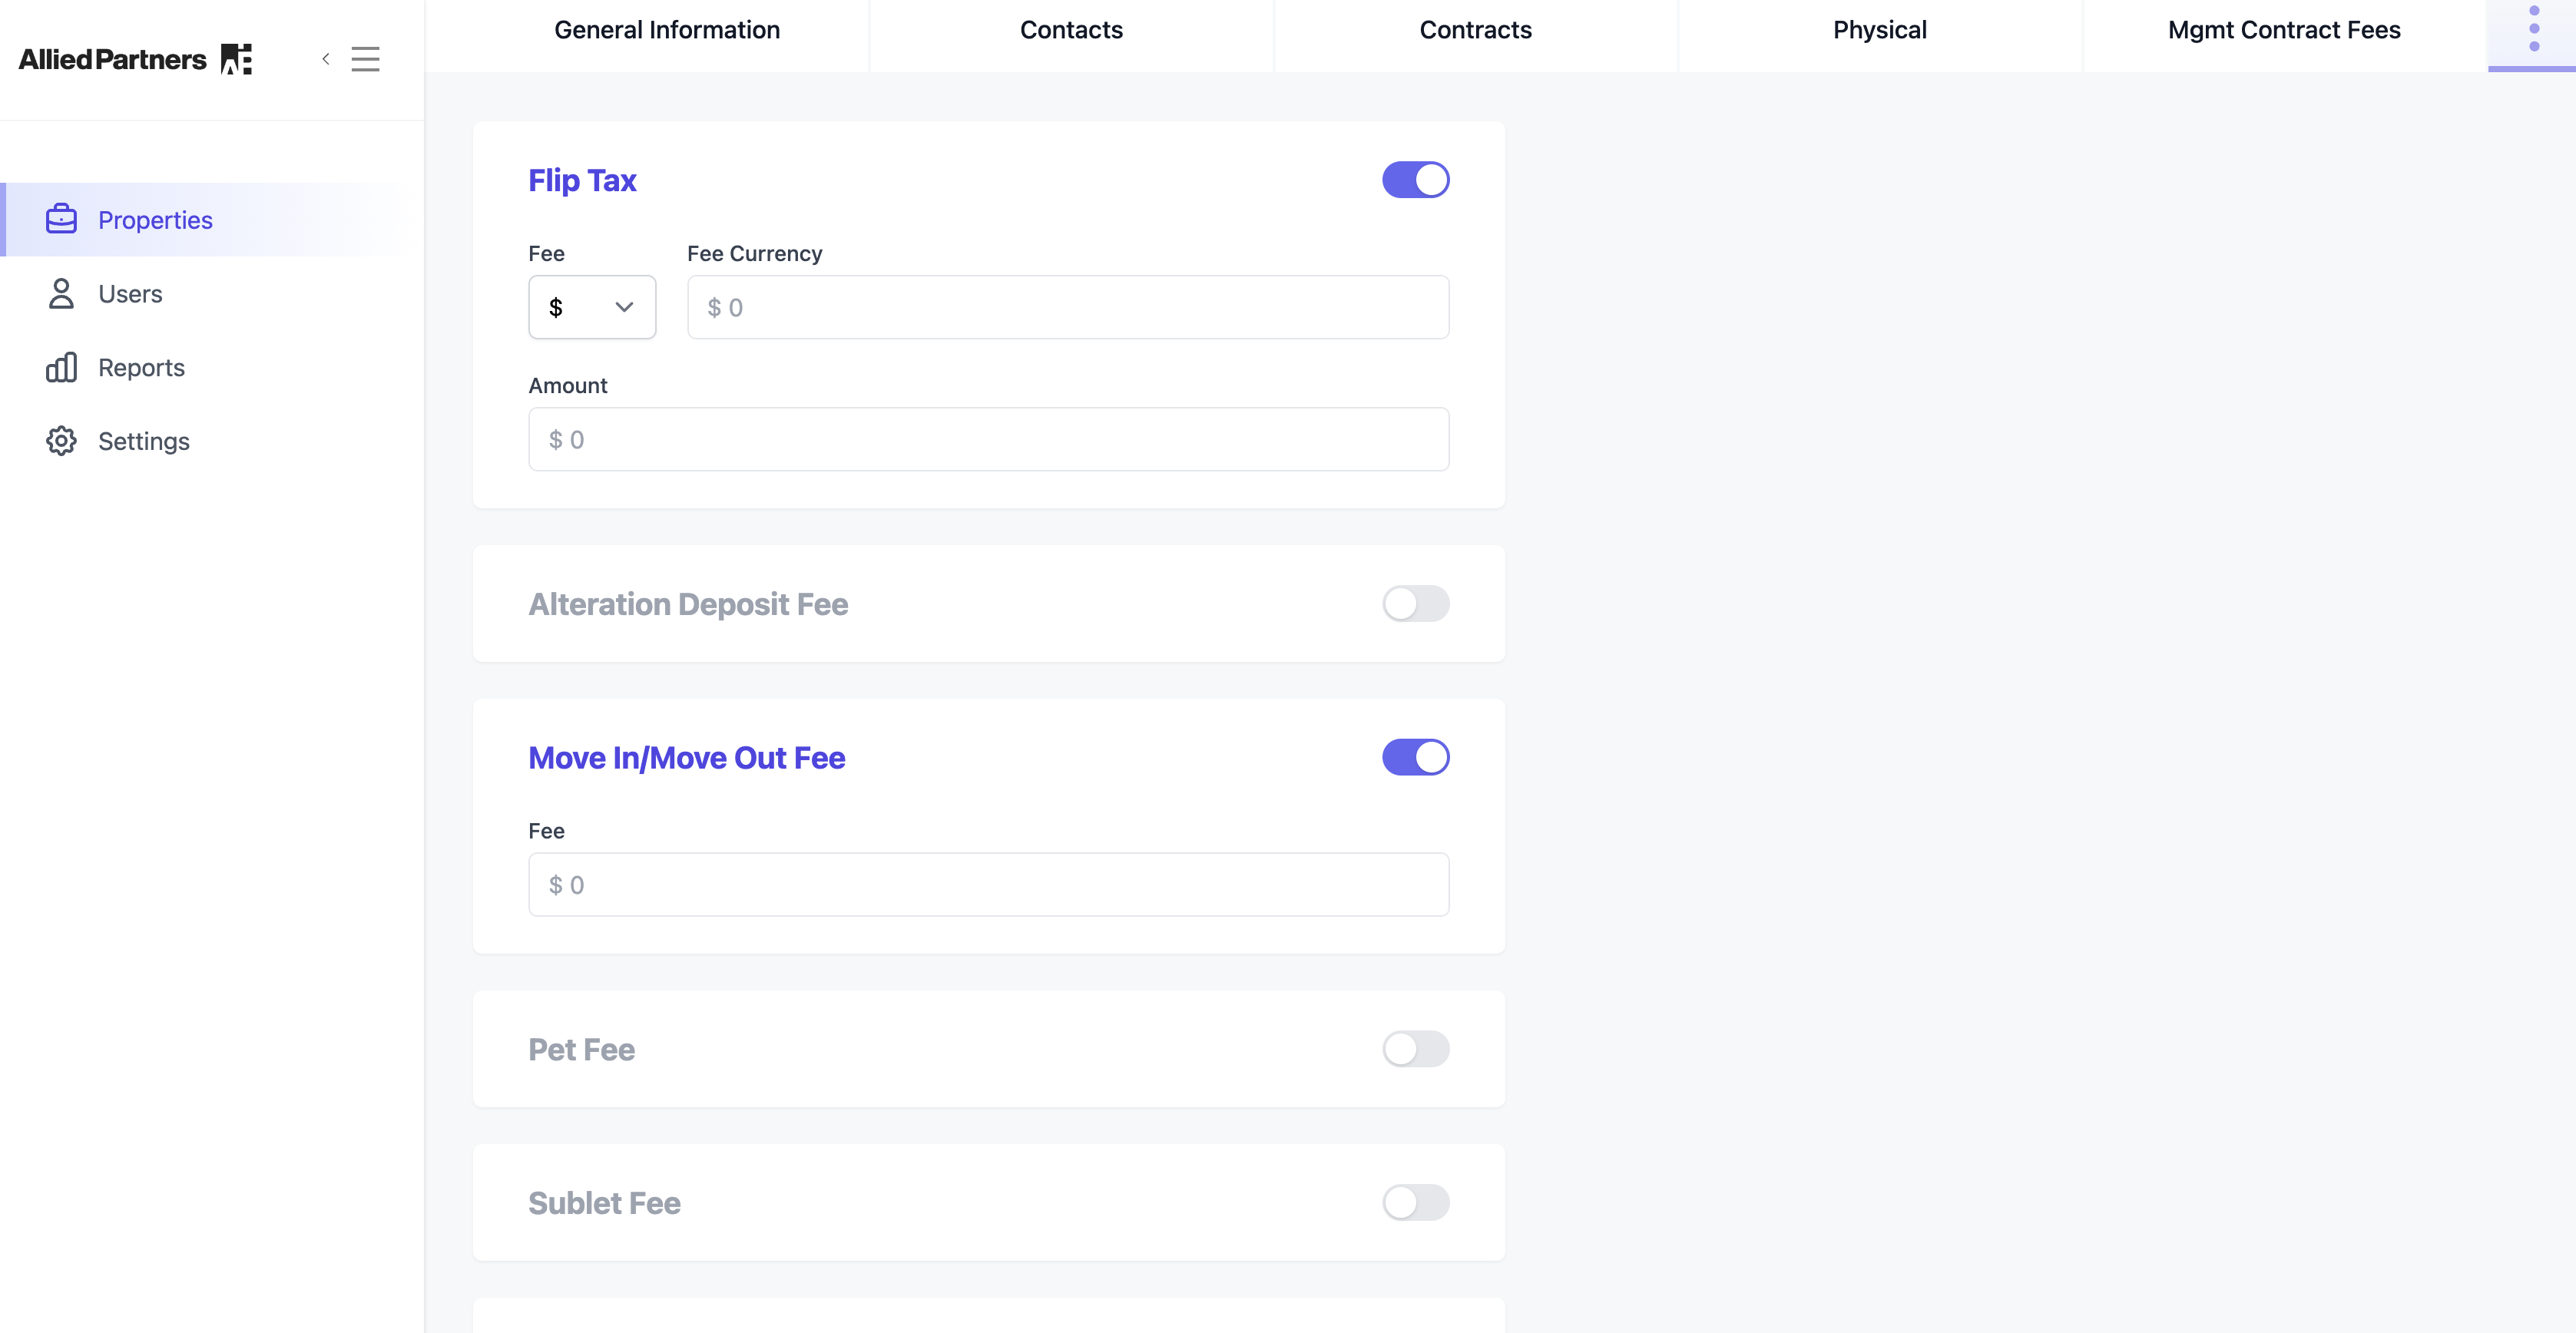Open the hamburger menu icon
The image size is (2576, 1333).
365,59
